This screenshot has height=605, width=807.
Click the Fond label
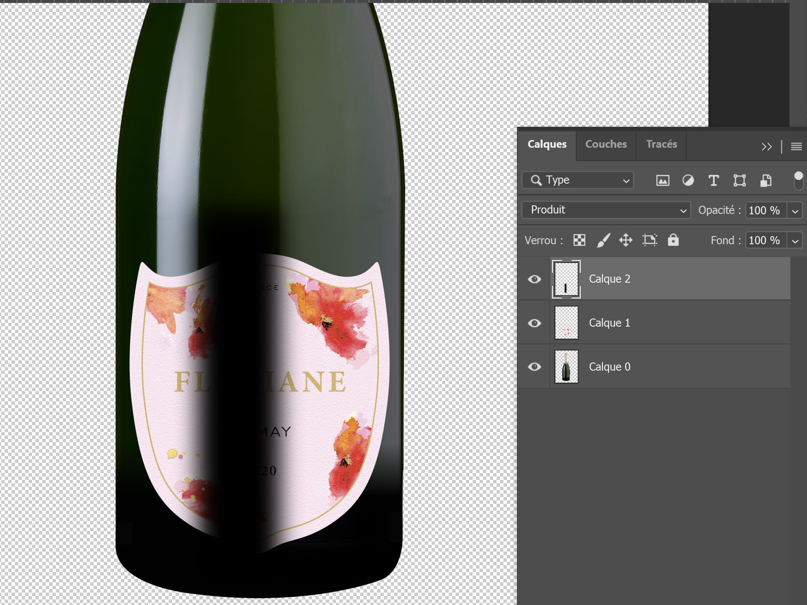726,241
